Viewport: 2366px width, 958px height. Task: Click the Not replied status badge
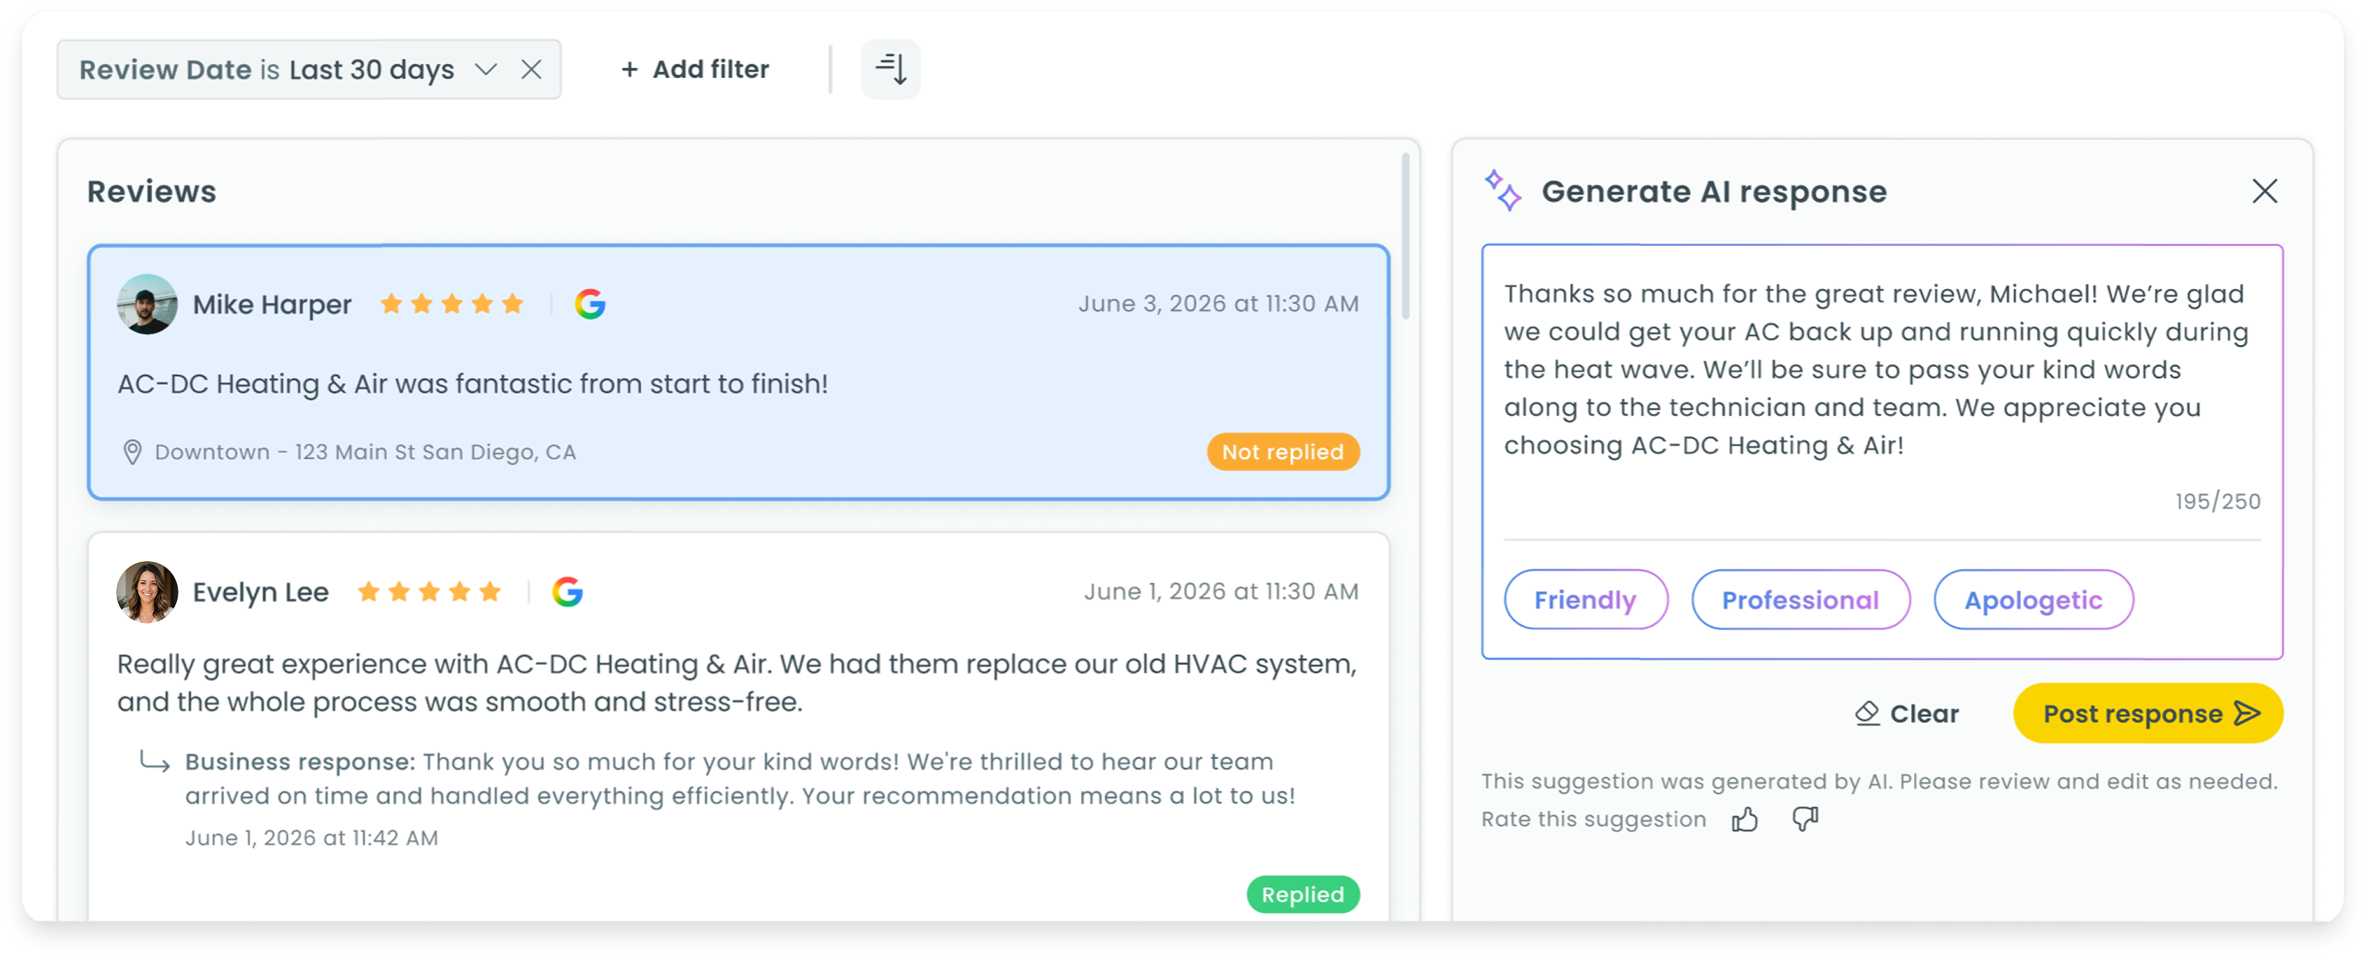pos(1283,452)
